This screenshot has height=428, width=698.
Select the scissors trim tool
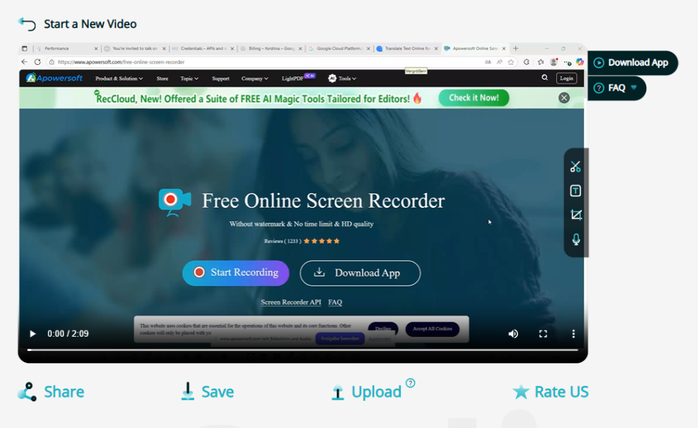(575, 167)
